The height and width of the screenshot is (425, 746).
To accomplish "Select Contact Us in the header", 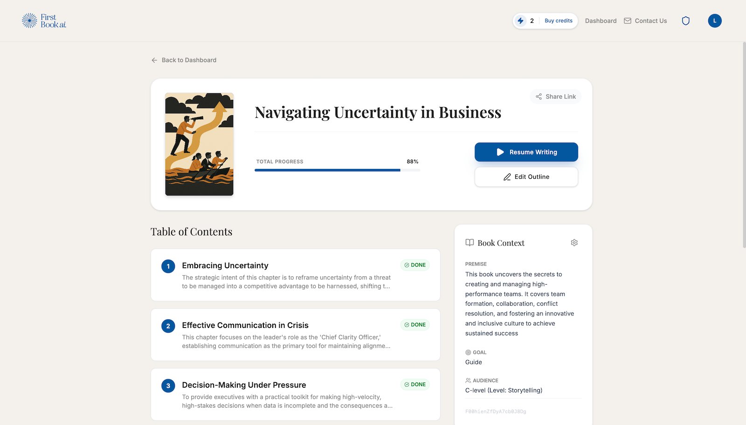I will coord(651,21).
